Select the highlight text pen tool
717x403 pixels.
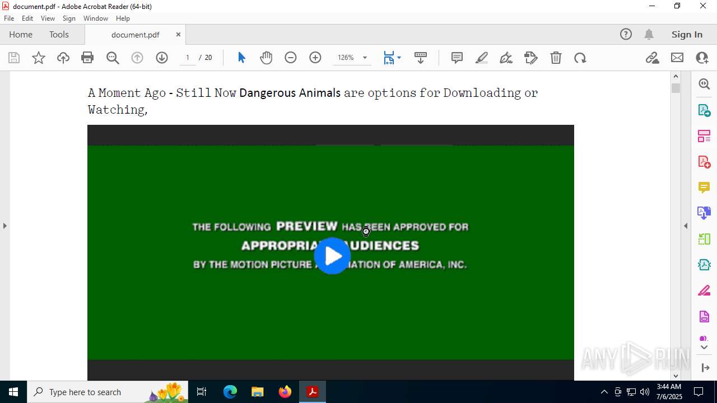point(482,58)
